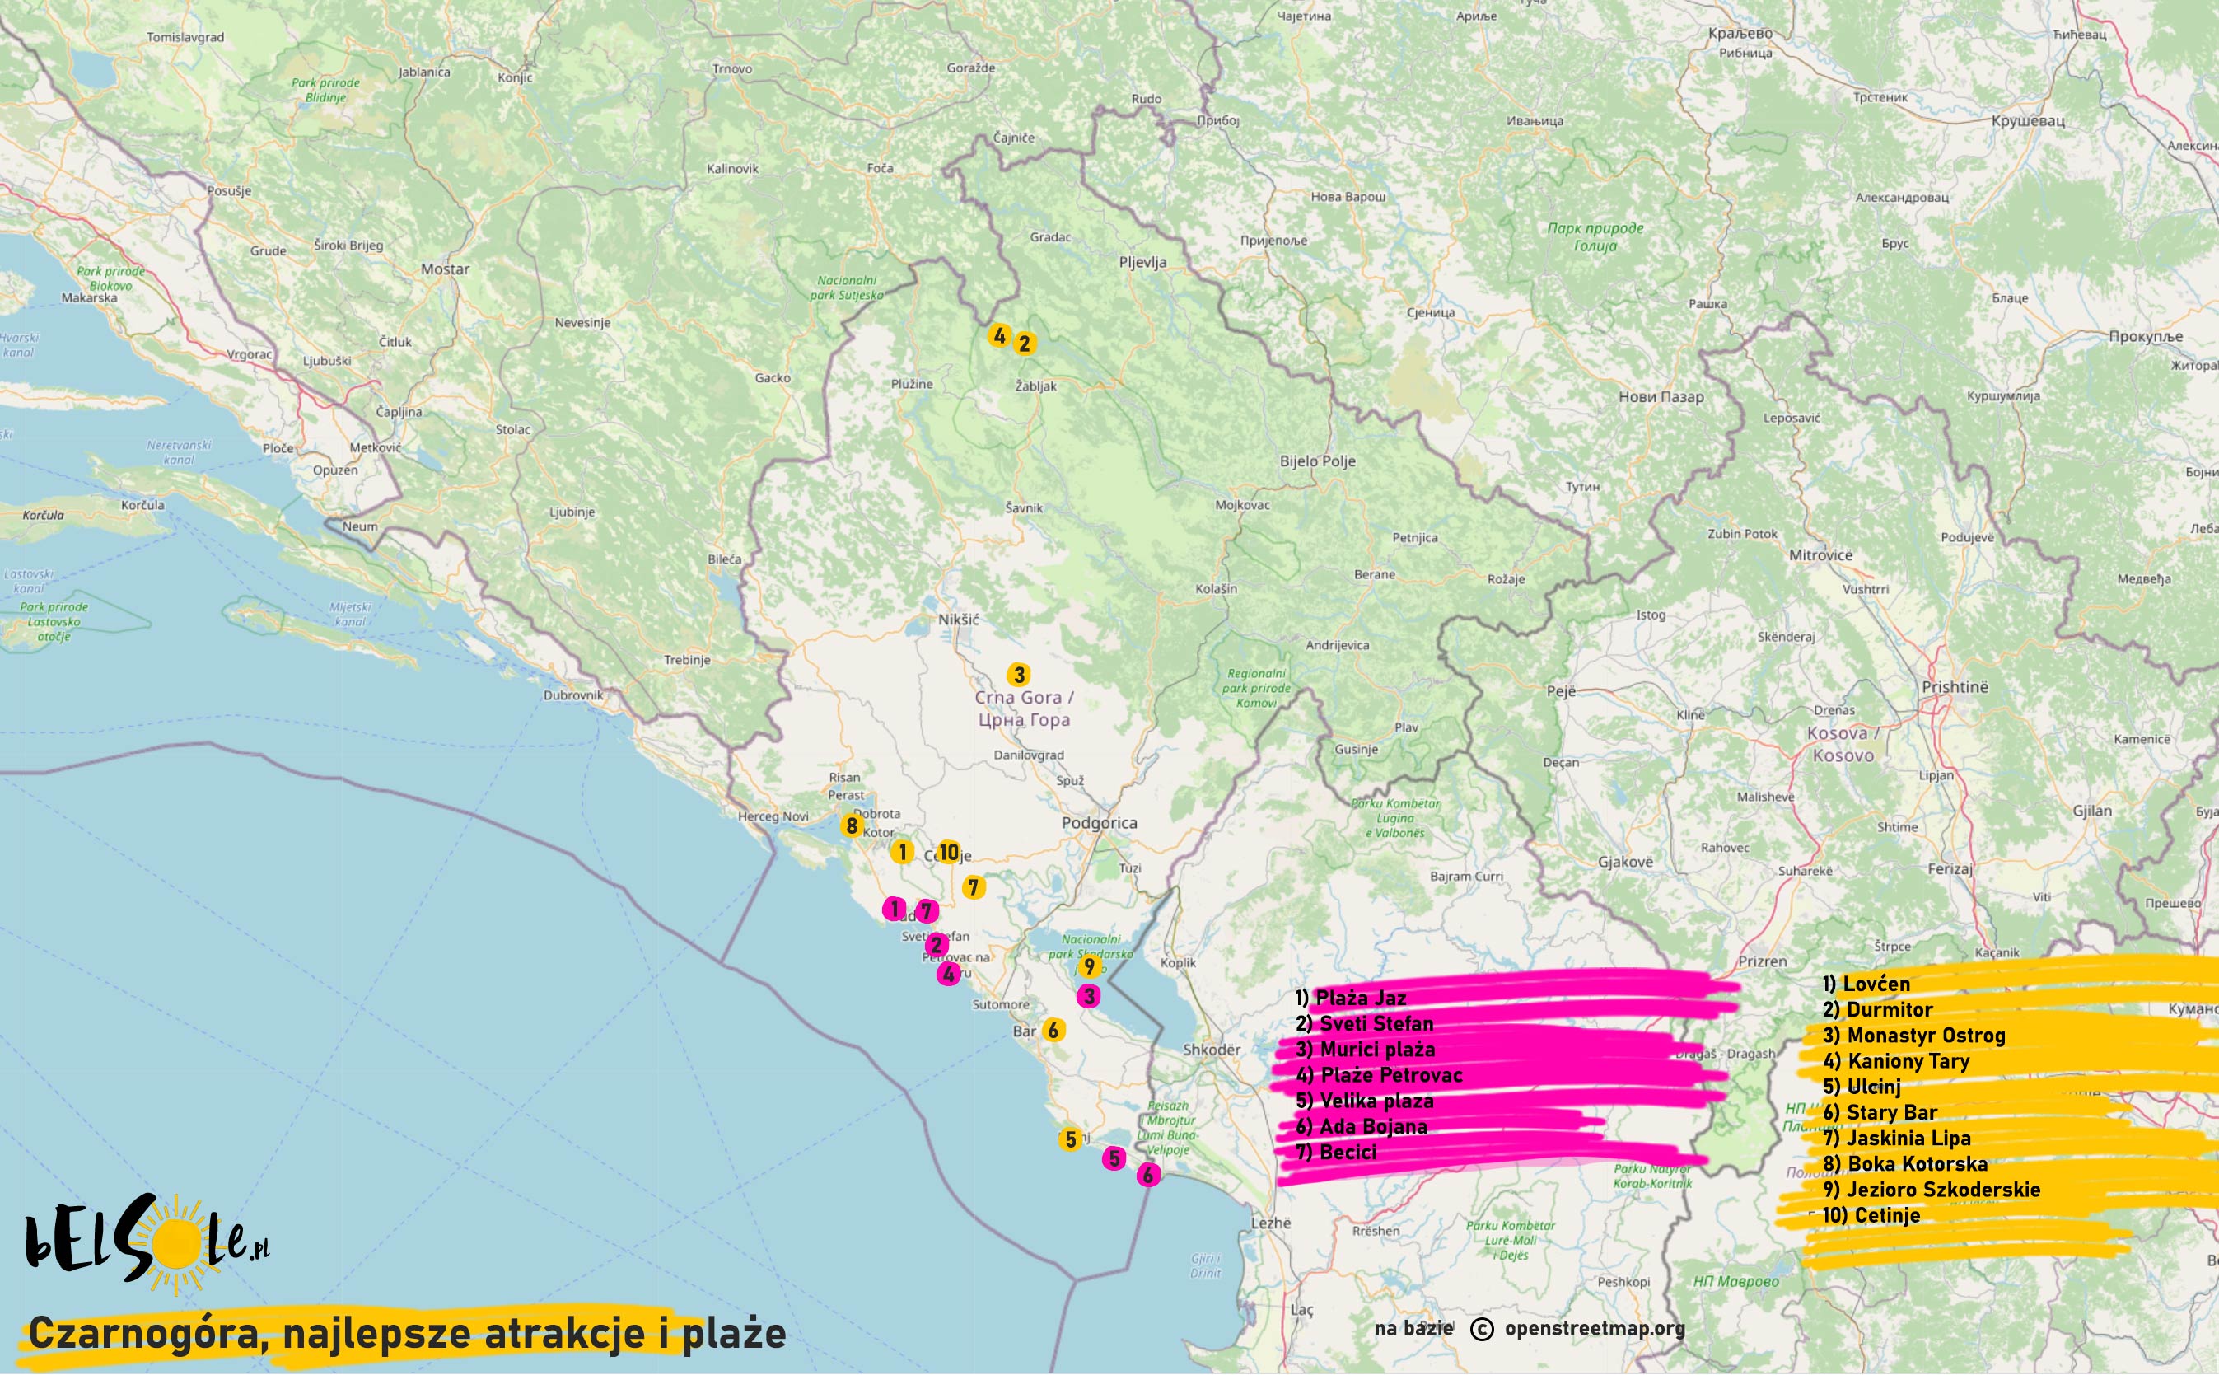Click yellow marker 3 near Nikšić
The image size is (2219, 1375).
(x=1018, y=675)
